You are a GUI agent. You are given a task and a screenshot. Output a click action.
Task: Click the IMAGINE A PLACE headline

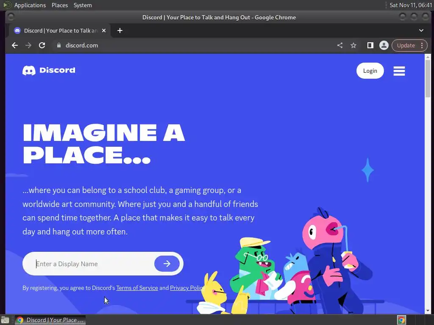click(104, 144)
